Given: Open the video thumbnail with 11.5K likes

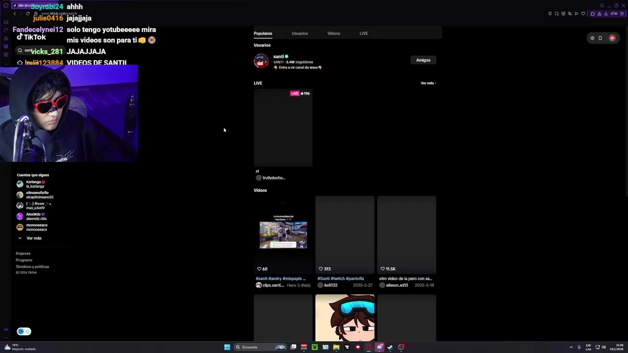Looking at the screenshot, I should [x=407, y=235].
